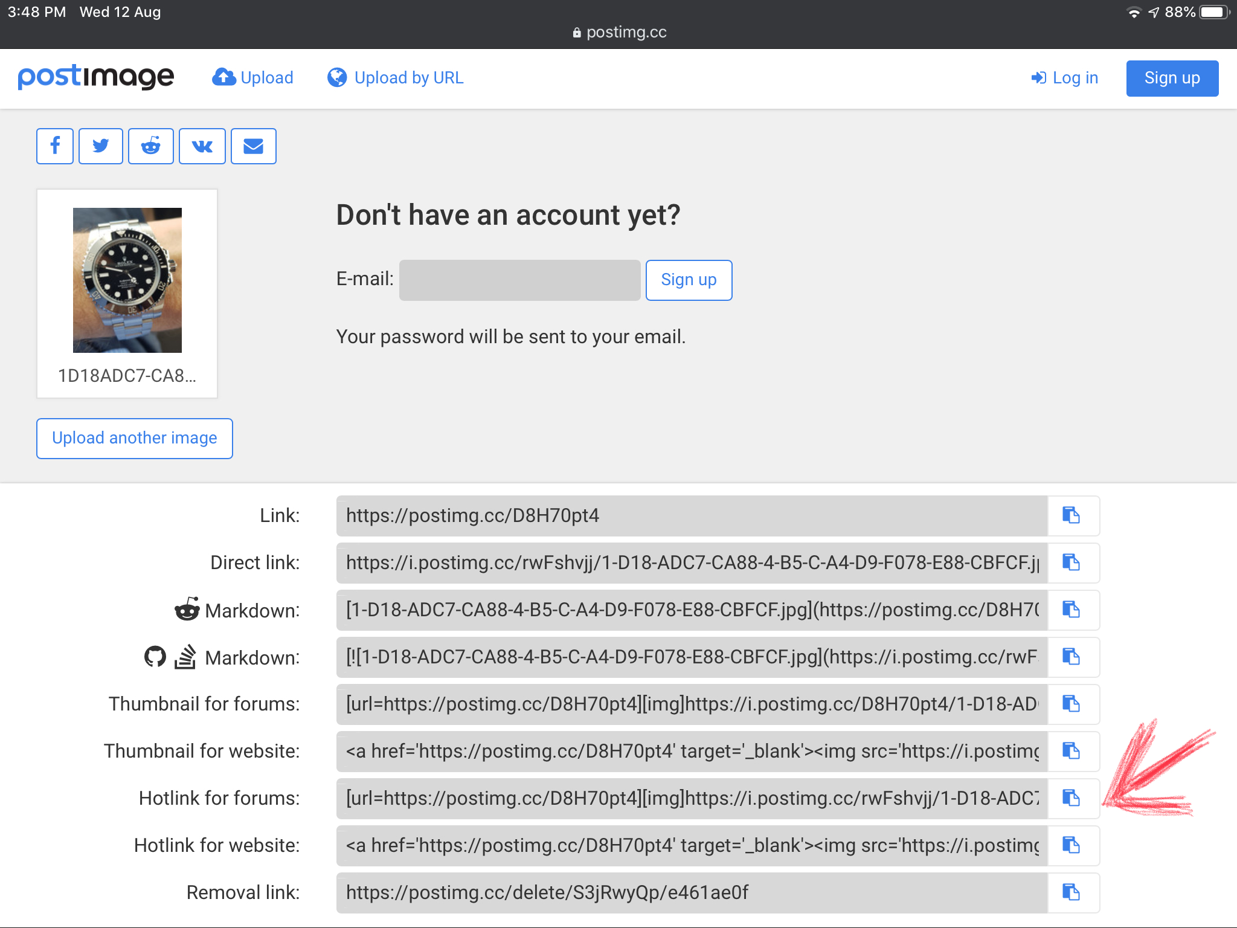Copy the Link field to clipboard
Image resolution: width=1237 pixels, height=928 pixels.
1072,516
